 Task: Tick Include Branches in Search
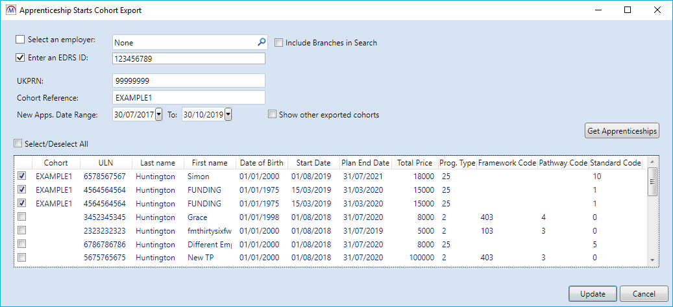[x=279, y=43]
